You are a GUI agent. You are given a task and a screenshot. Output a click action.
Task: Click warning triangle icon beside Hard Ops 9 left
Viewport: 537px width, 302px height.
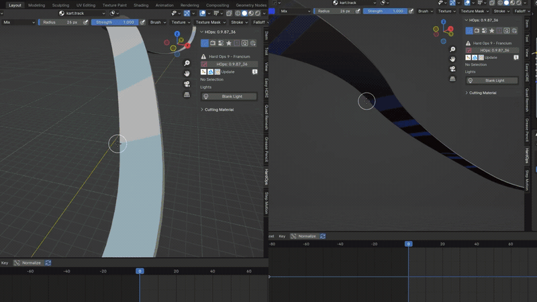point(203,56)
